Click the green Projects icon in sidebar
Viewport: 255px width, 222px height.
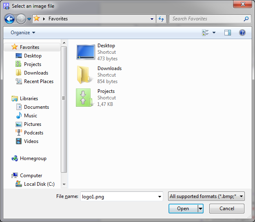pyautogui.click(x=18, y=64)
